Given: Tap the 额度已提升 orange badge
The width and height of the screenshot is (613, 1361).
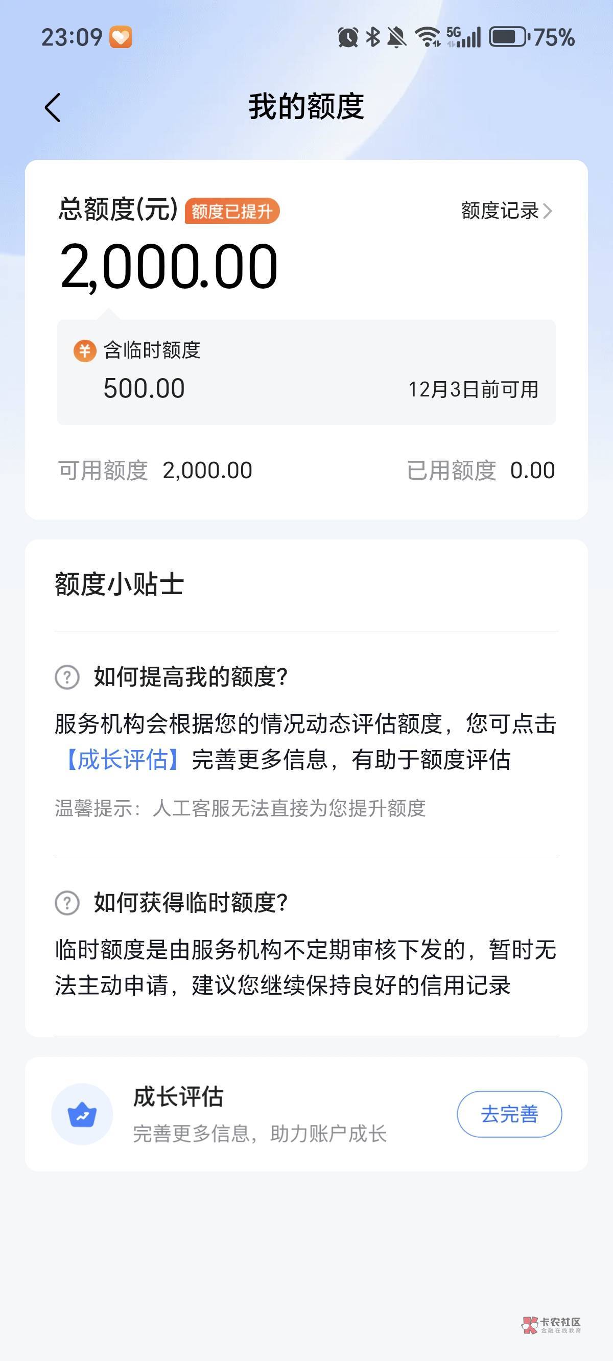Looking at the screenshot, I should pos(232,212).
